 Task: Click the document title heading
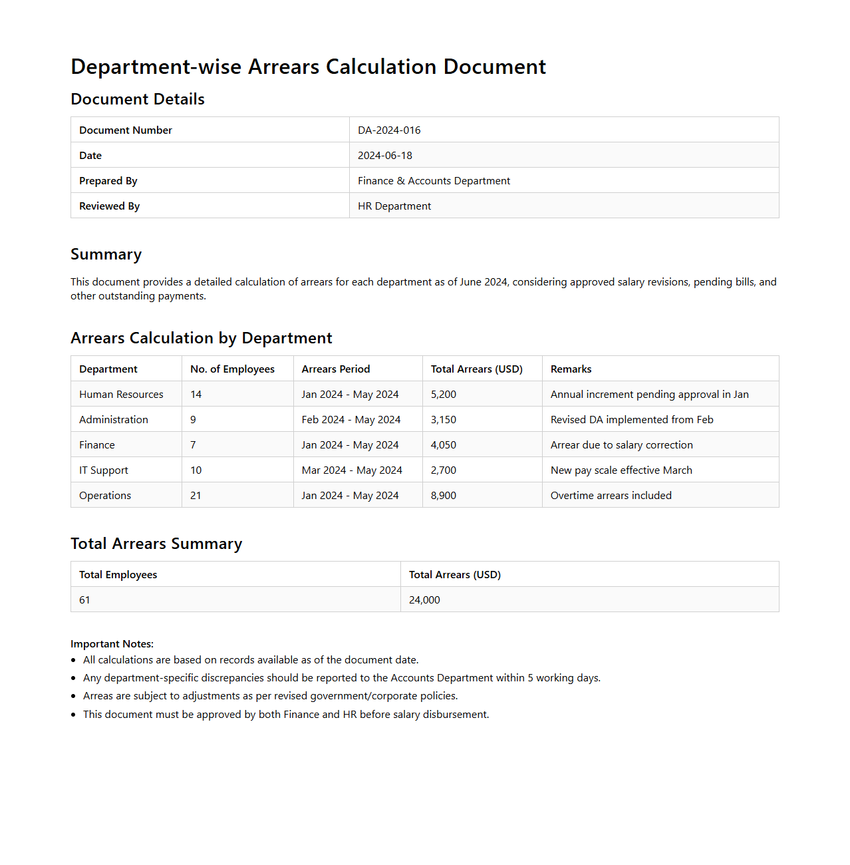pos(308,67)
